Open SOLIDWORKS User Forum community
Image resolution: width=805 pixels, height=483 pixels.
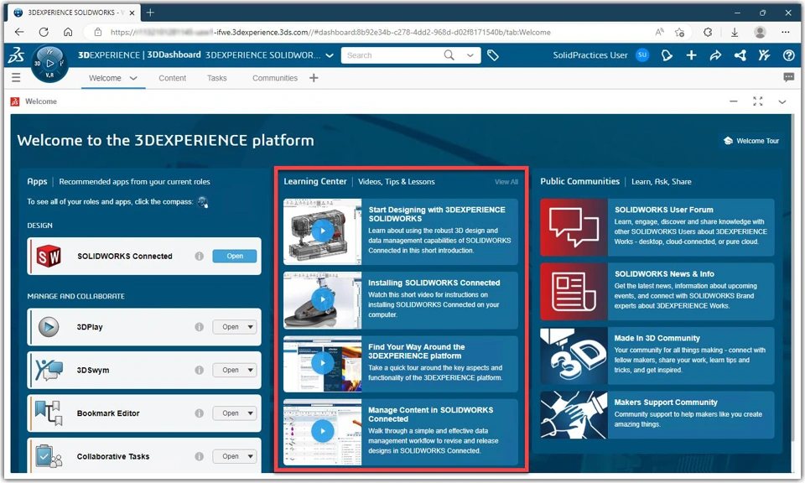(657, 227)
